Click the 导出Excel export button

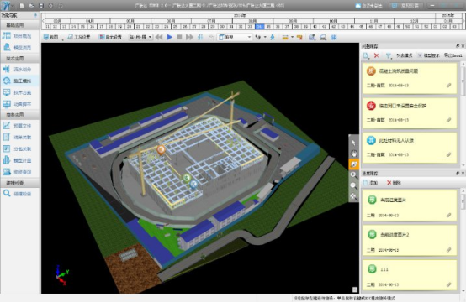click(453, 55)
